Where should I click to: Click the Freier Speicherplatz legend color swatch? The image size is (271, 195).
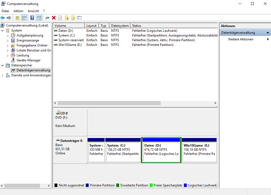(151, 185)
